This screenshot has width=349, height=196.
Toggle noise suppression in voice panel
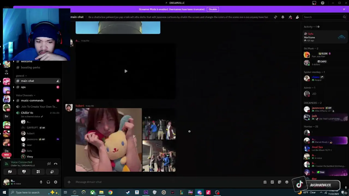(49, 164)
